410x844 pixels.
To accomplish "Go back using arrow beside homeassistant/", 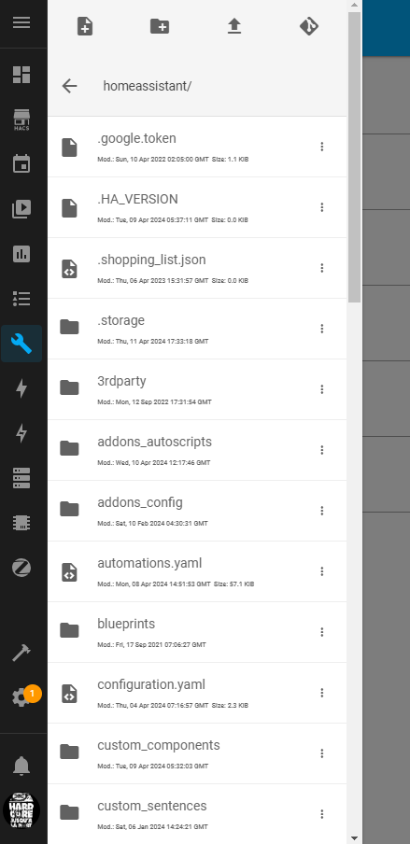I will 69,86.
